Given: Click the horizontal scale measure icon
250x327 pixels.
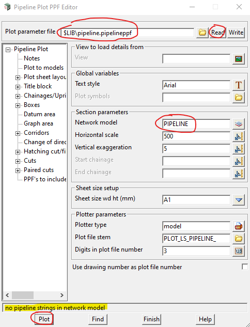Looking at the screenshot, I should pos(239,136).
